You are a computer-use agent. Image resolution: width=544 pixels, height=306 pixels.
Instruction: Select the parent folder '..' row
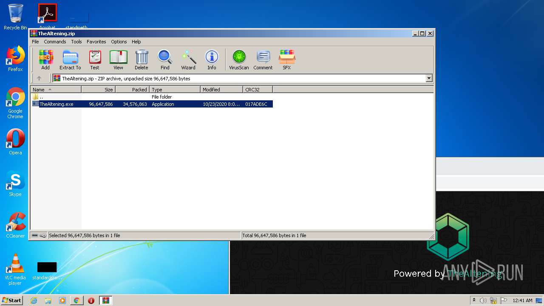[x=152, y=97]
